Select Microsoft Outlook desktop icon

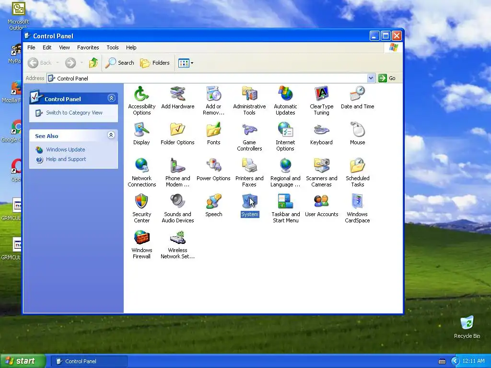[x=18, y=16]
